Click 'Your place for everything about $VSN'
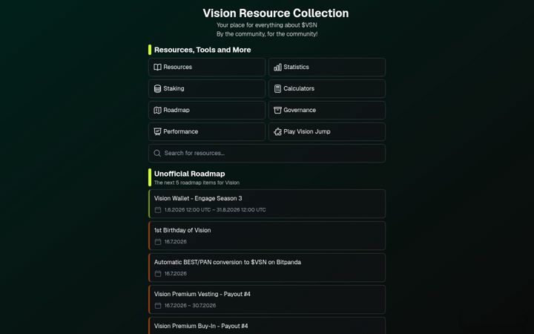Viewport: 534px width, 334px height. coord(267,25)
